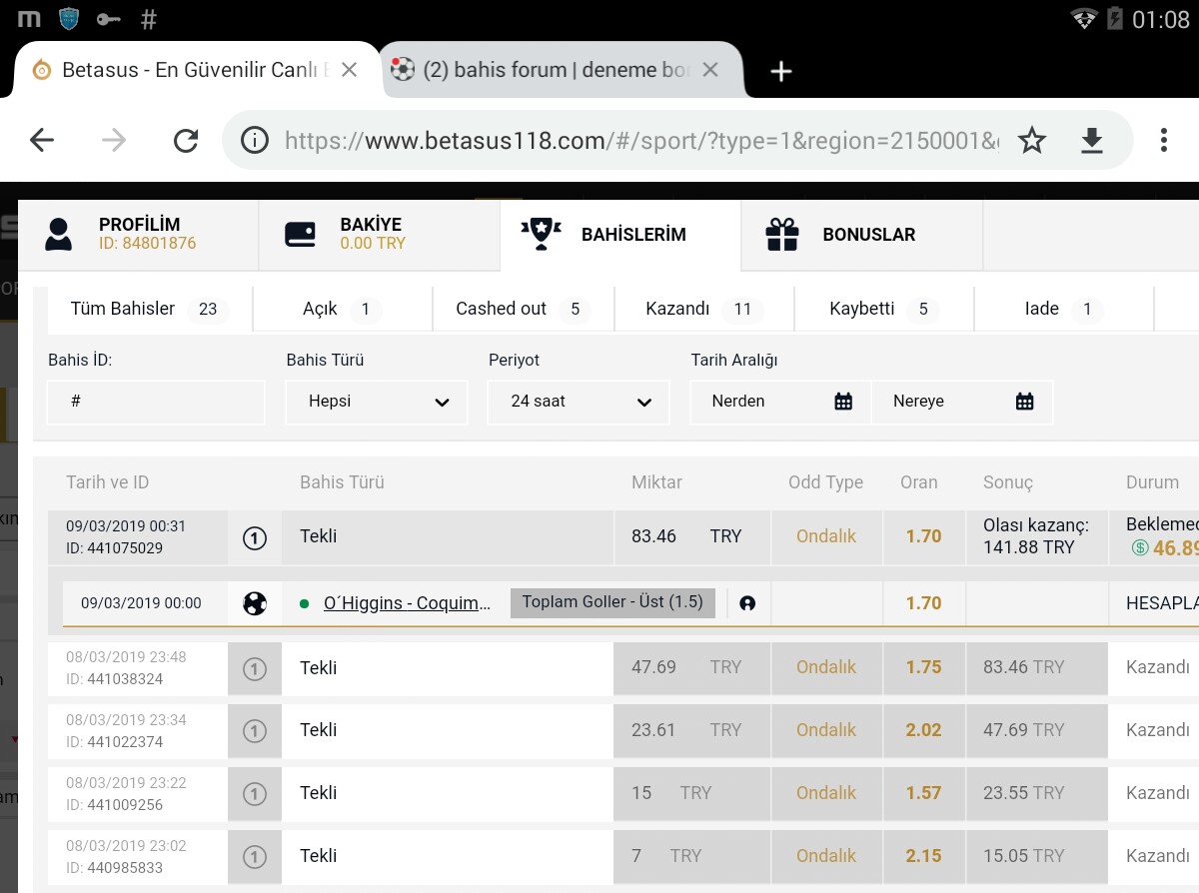Open the Nerden date picker
This screenshot has height=893, width=1199.
780,402
